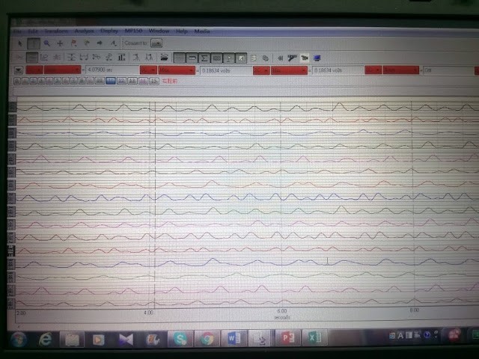Click the seconds label on time axis
The height and width of the screenshot is (359, 479).
pos(281,316)
